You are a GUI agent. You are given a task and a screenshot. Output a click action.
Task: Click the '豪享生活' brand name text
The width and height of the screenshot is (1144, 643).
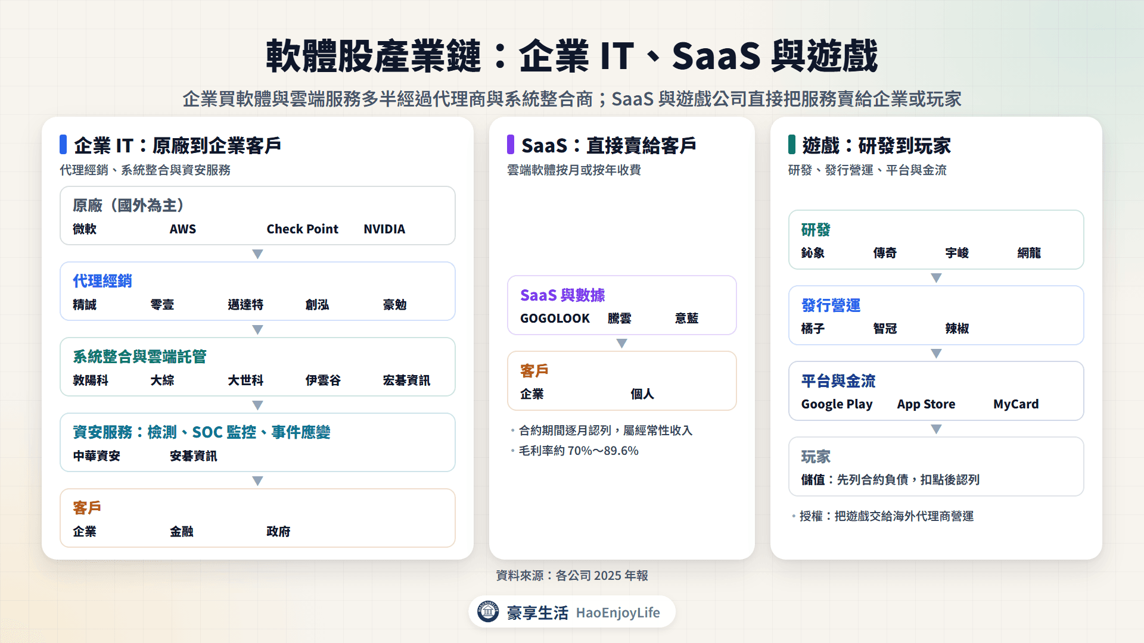537,613
